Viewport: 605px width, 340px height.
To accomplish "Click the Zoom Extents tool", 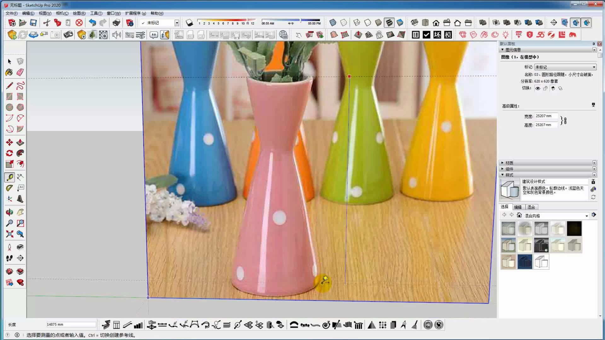I will tap(9, 234).
